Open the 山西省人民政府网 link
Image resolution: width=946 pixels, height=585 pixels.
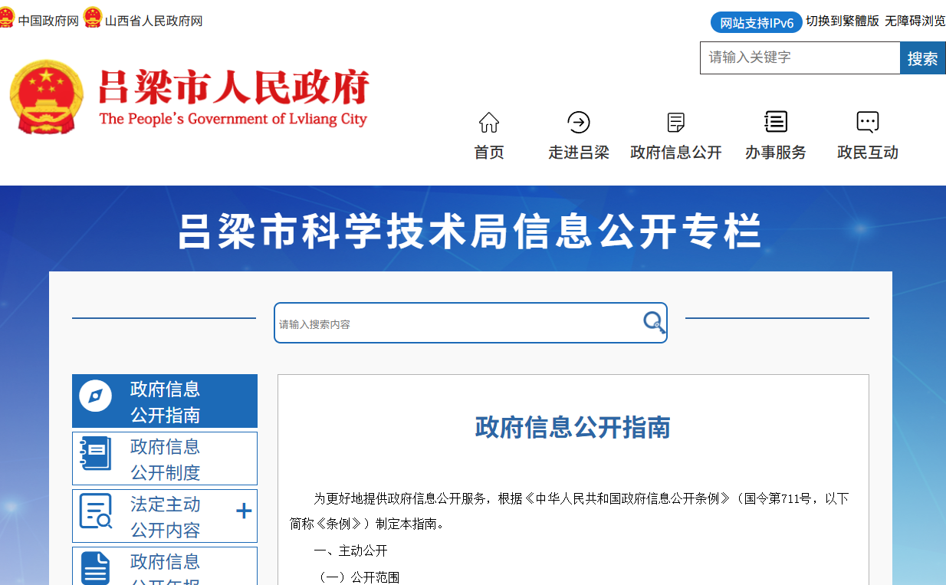point(153,21)
